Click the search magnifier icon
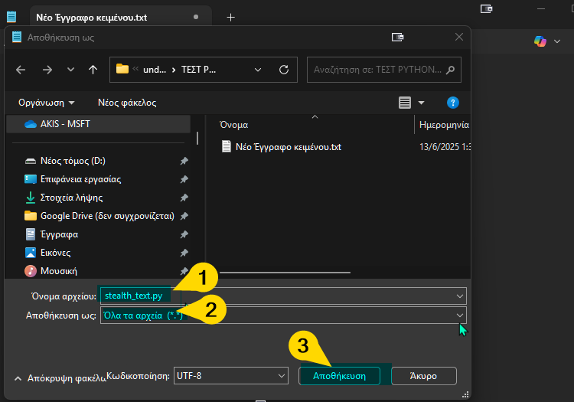This screenshot has height=402, width=574. tap(450, 70)
